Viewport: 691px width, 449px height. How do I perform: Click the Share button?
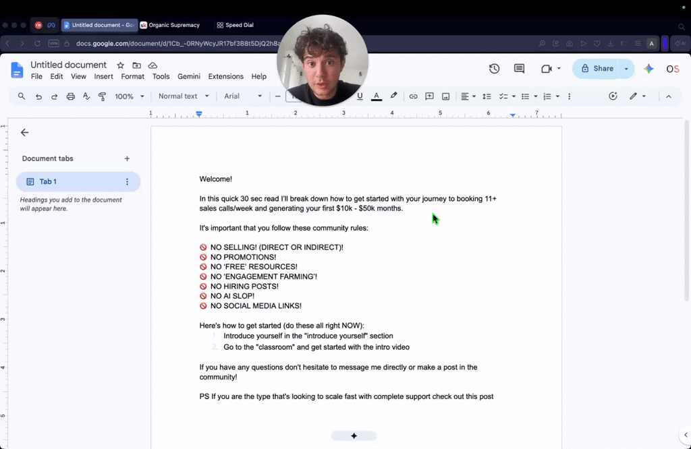point(598,69)
